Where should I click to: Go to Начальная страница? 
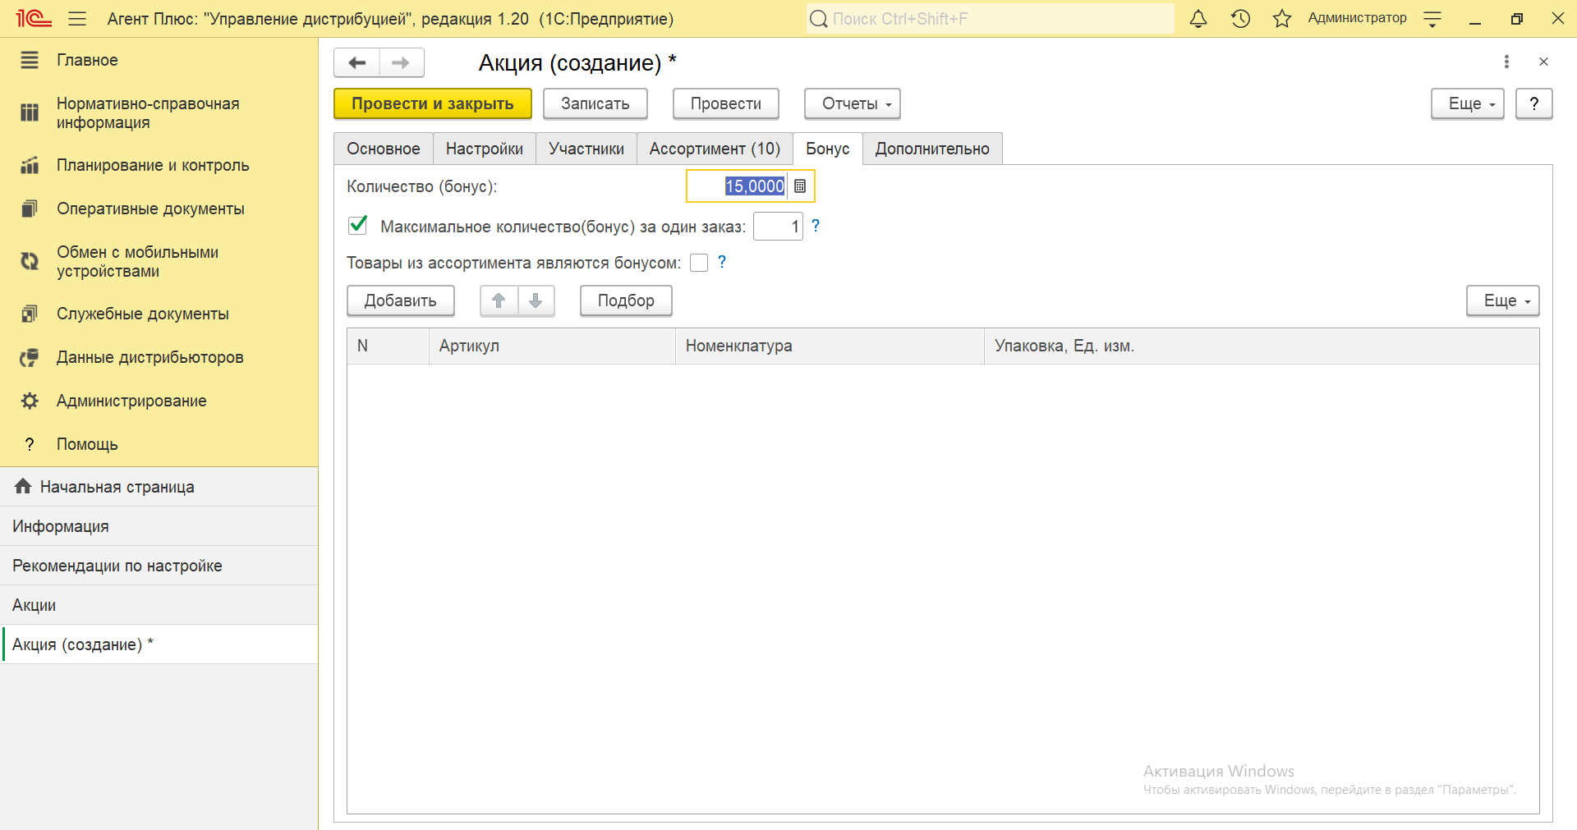pyautogui.click(x=159, y=487)
